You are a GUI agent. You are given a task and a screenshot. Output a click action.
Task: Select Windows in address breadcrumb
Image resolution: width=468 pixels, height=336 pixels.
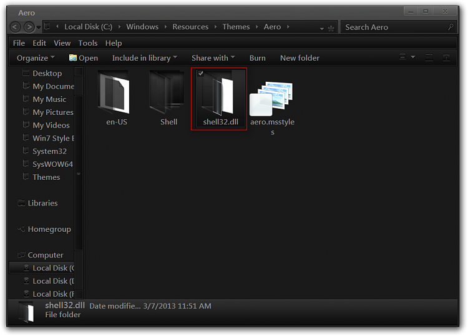(x=142, y=27)
